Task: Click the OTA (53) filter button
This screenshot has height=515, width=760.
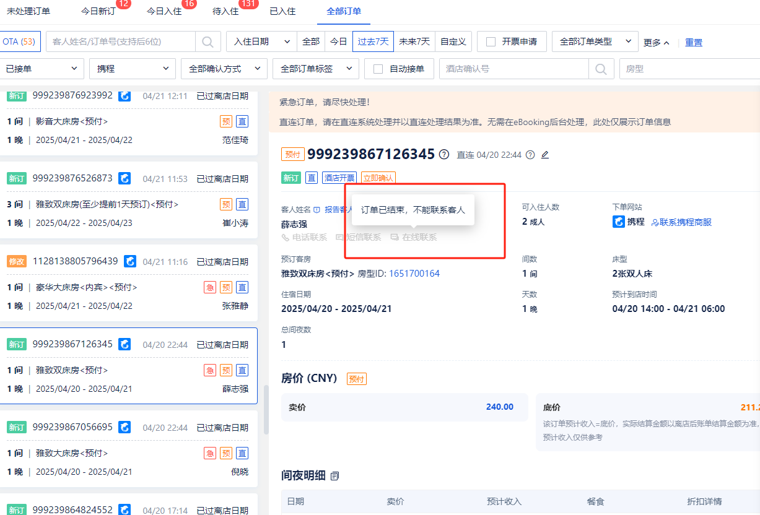Action: [19, 41]
